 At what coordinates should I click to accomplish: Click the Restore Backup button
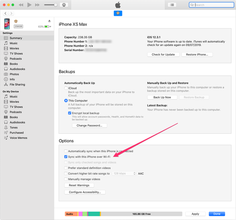(194, 97)
